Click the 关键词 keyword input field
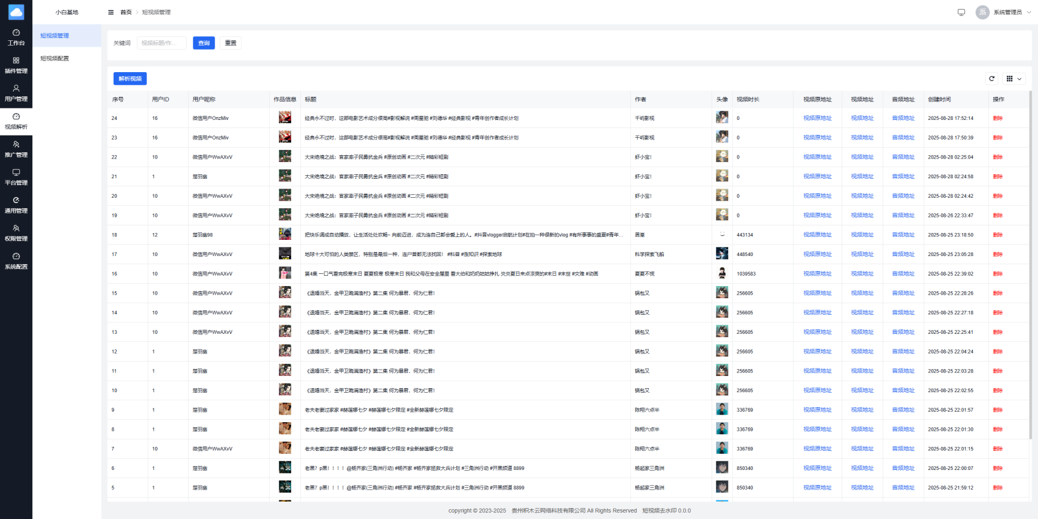This screenshot has height=519, width=1038. (x=161, y=43)
